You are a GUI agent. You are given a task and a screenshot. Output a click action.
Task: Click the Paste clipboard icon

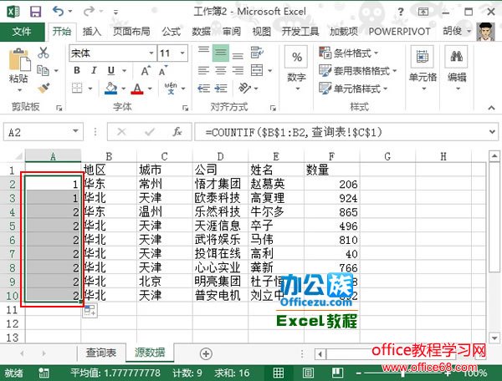point(19,59)
